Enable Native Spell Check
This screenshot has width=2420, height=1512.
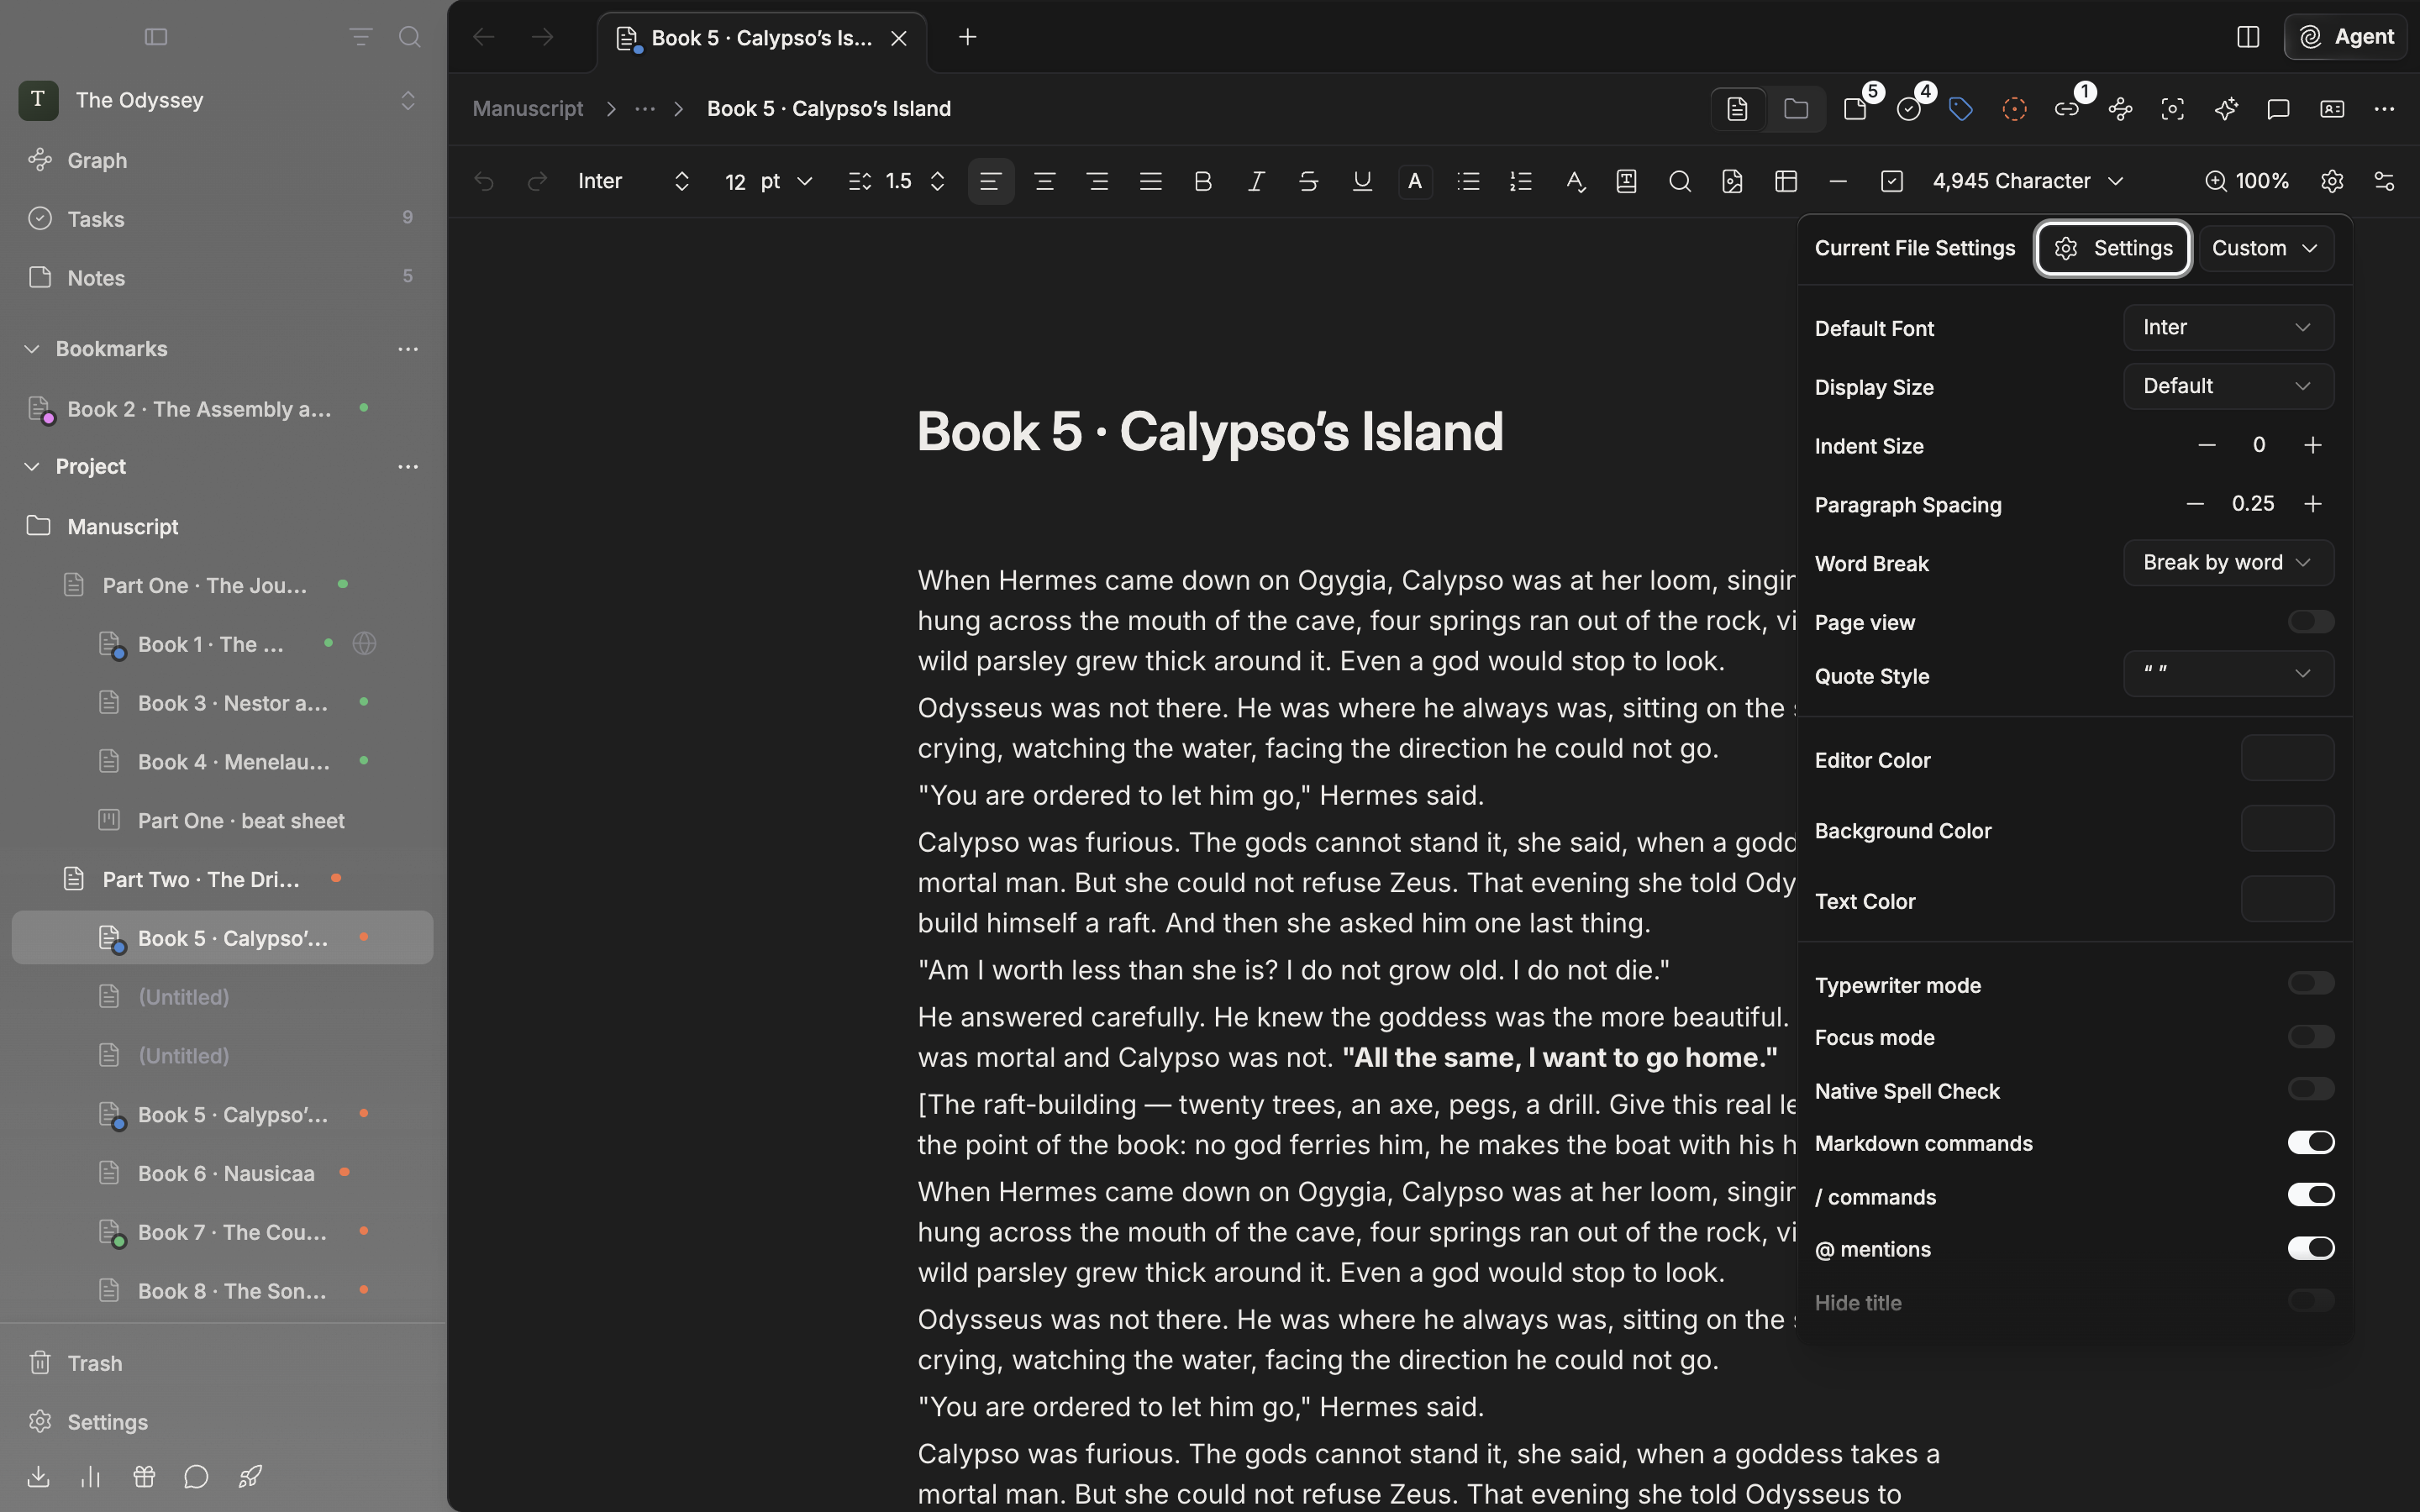click(x=2310, y=1090)
